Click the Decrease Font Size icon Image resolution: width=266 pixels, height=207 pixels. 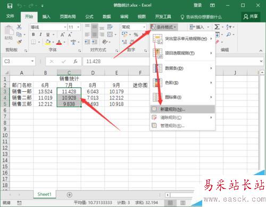click(x=70, y=34)
